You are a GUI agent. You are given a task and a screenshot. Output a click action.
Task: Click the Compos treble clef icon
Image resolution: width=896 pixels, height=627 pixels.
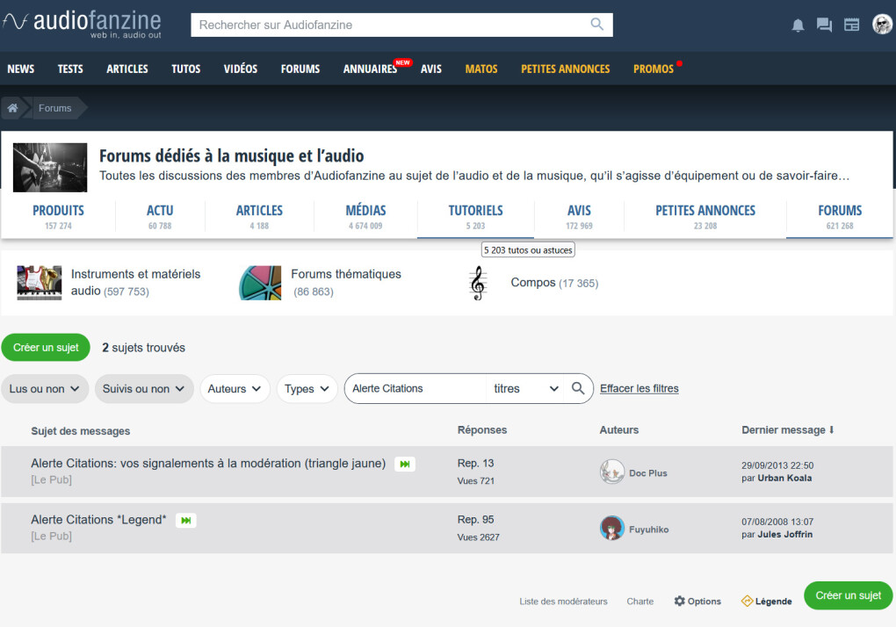pyautogui.click(x=478, y=283)
